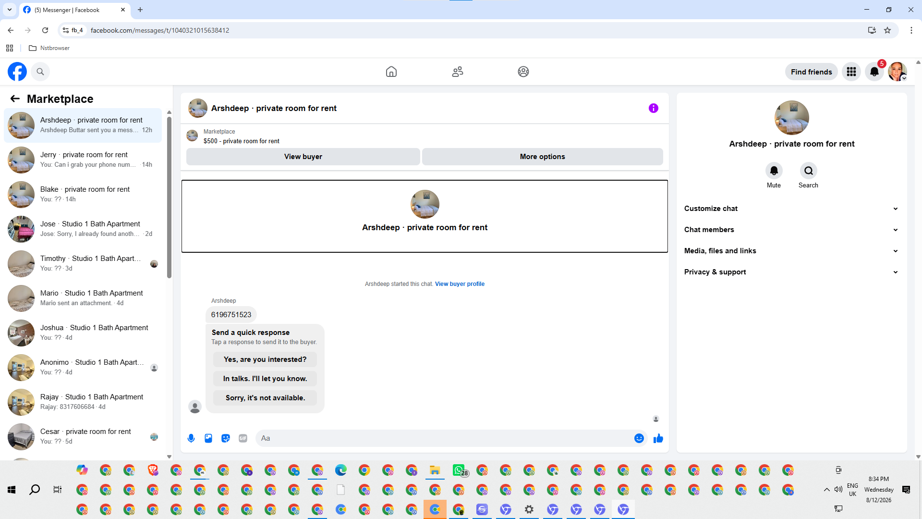Open the Facebook menu grid icon

coord(851,72)
